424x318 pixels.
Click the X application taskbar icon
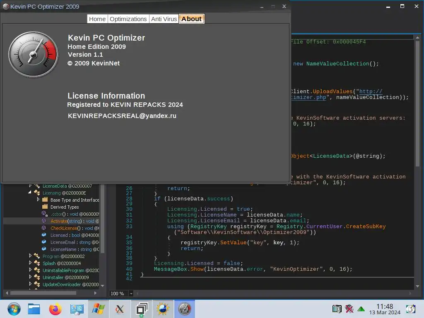pyautogui.click(x=120, y=309)
